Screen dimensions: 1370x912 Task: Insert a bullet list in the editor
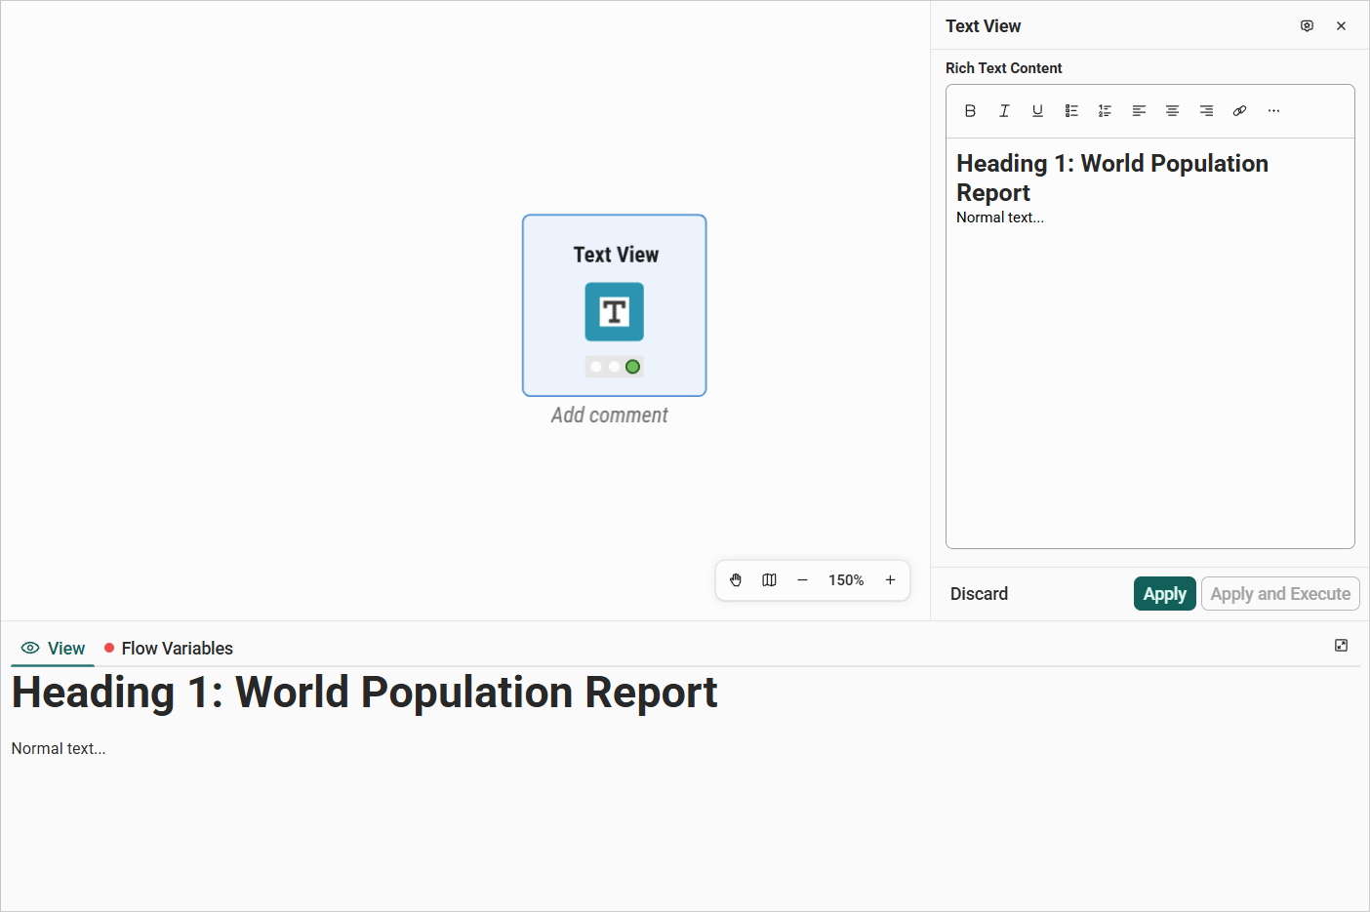pos(1071,111)
